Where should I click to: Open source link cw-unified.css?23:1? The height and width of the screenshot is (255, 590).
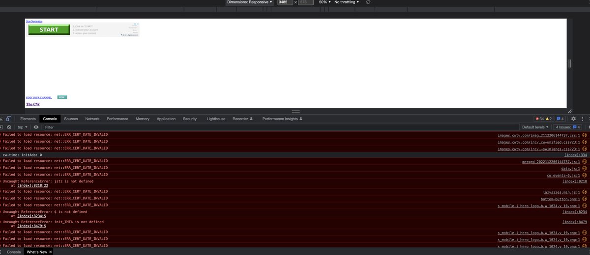539,142
